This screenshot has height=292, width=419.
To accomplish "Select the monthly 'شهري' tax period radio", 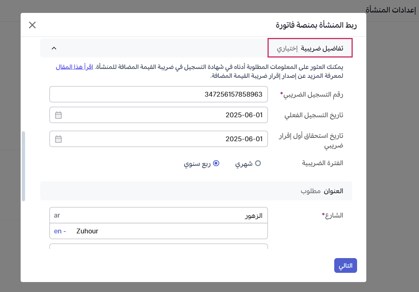I will click(x=258, y=163).
